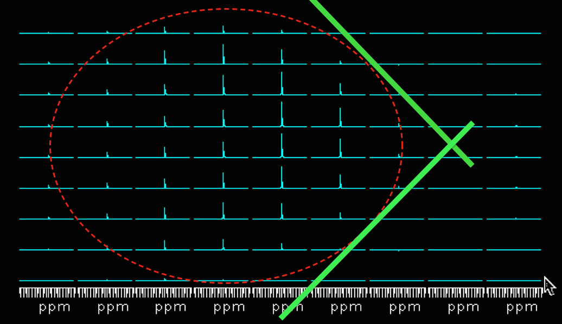The image size is (562, 324).
Task: Click the topmost point of the red dashed ellipse
Action: [x=226, y=9]
